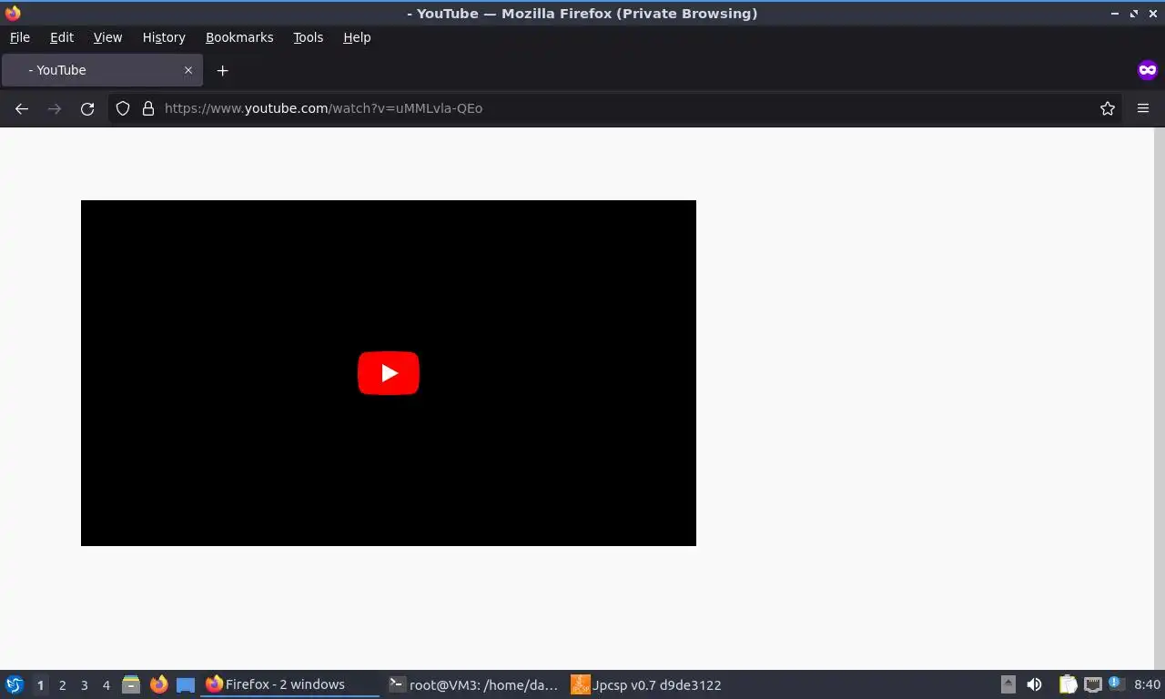Go back to the previous page
Viewport: 1165px width, 699px height.
[22, 108]
